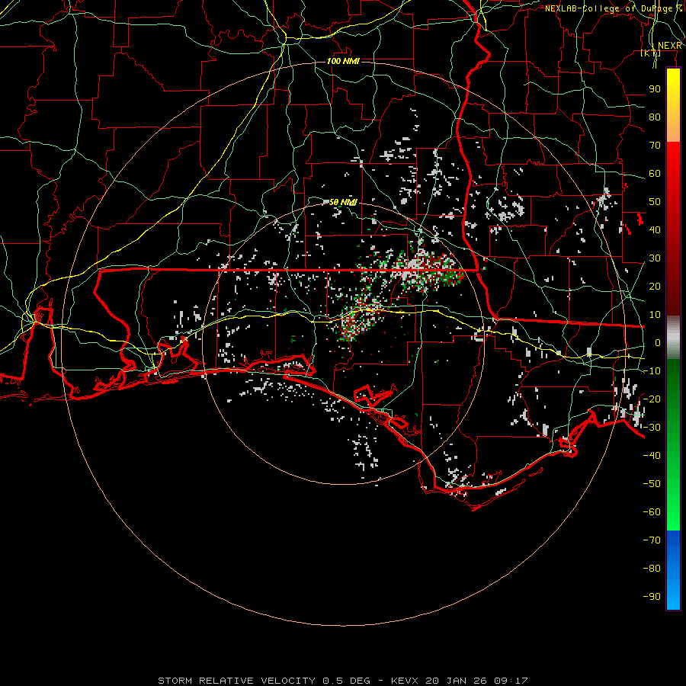Image resolution: width=686 pixels, height=686 pixels.
Task: Click the KT units label above color bar
Action: 651,53
